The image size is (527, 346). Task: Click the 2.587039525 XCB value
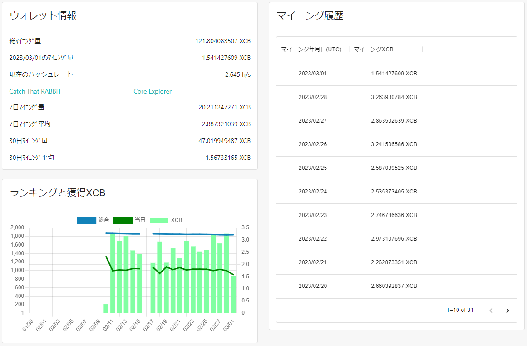(394, 168)
